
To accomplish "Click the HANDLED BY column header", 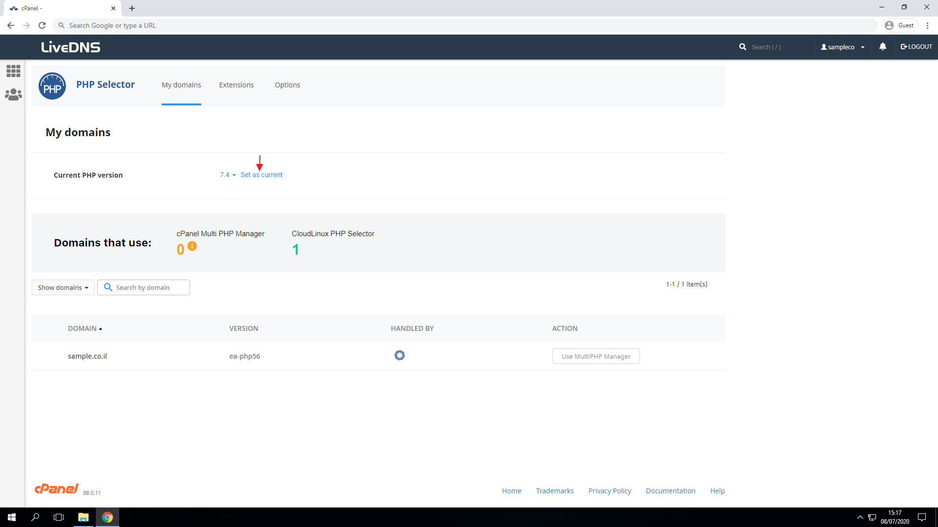I will tap(412, 328).
